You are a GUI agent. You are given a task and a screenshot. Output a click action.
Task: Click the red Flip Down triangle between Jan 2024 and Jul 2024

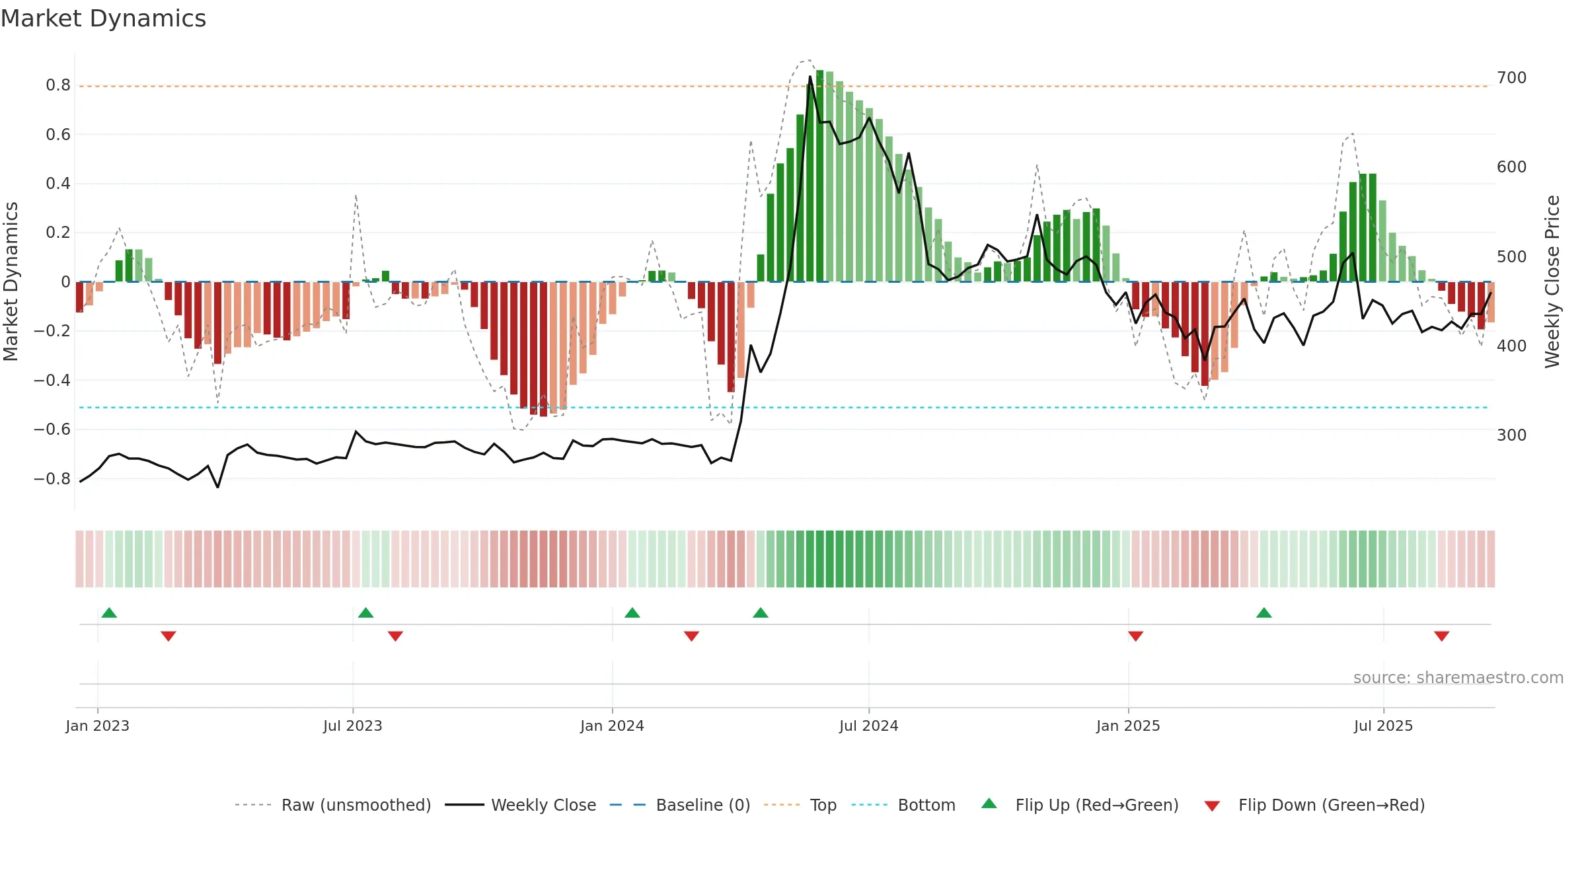click(692, 636)
